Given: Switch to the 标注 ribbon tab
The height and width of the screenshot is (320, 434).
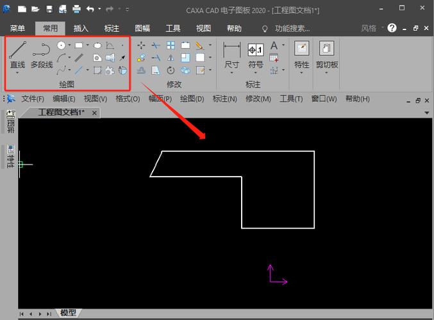Looking at the screenshot, I should 112,28.
